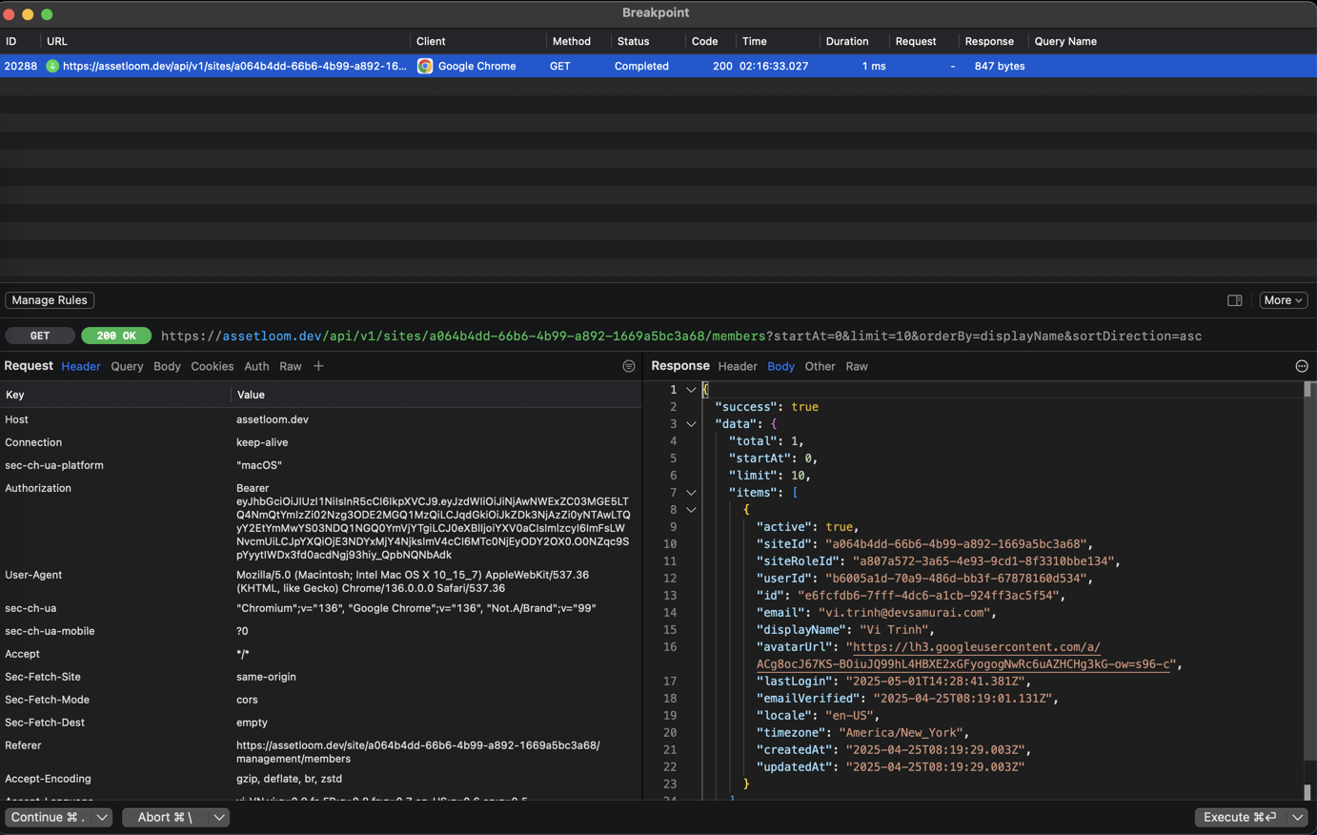Screen dimensions: 1317x835
Task: Sort by the Query Name column header
Action: [x=1065, y=41]
